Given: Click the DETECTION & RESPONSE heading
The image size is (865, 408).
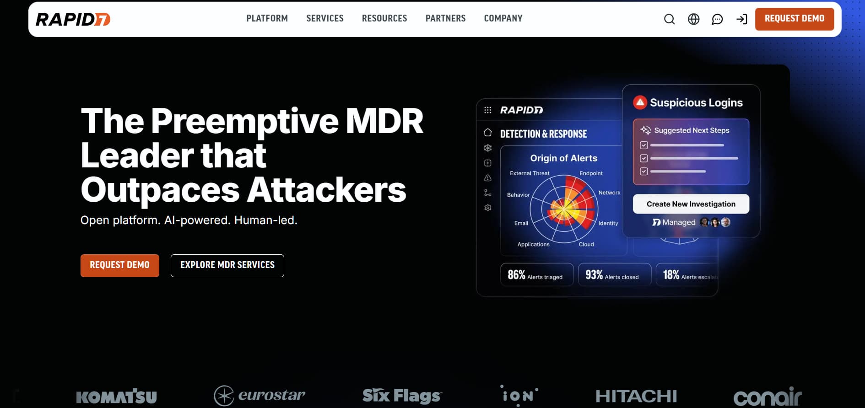Looking at the screenshot, I should (x=543, y=134).
